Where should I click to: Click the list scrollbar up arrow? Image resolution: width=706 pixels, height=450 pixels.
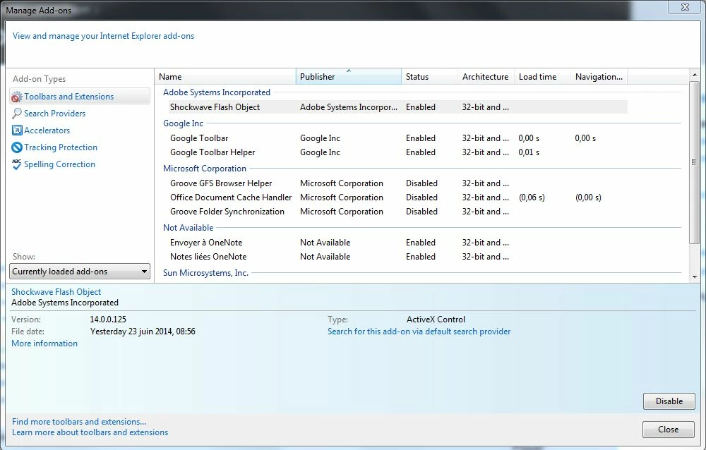point(694,75)
